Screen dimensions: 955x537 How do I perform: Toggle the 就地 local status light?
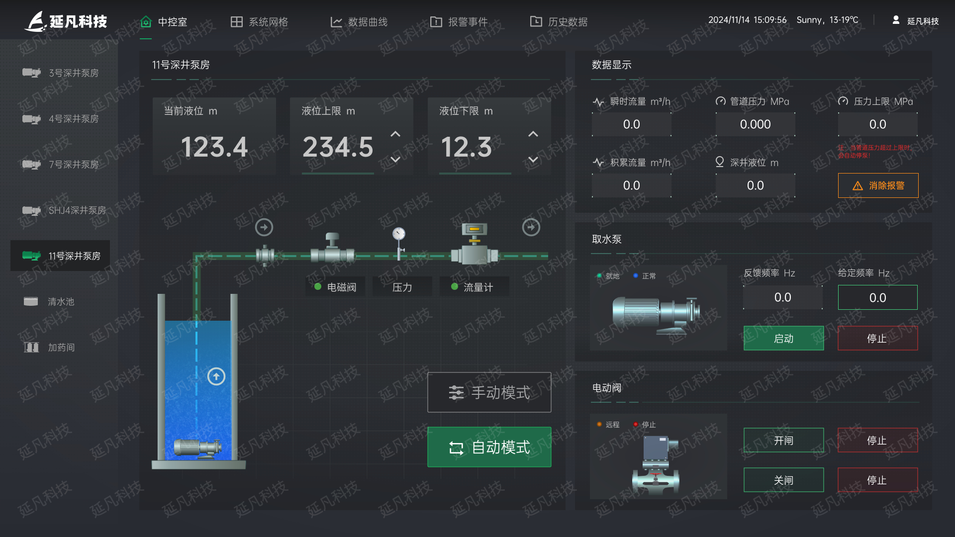click(x=599, y=275)
